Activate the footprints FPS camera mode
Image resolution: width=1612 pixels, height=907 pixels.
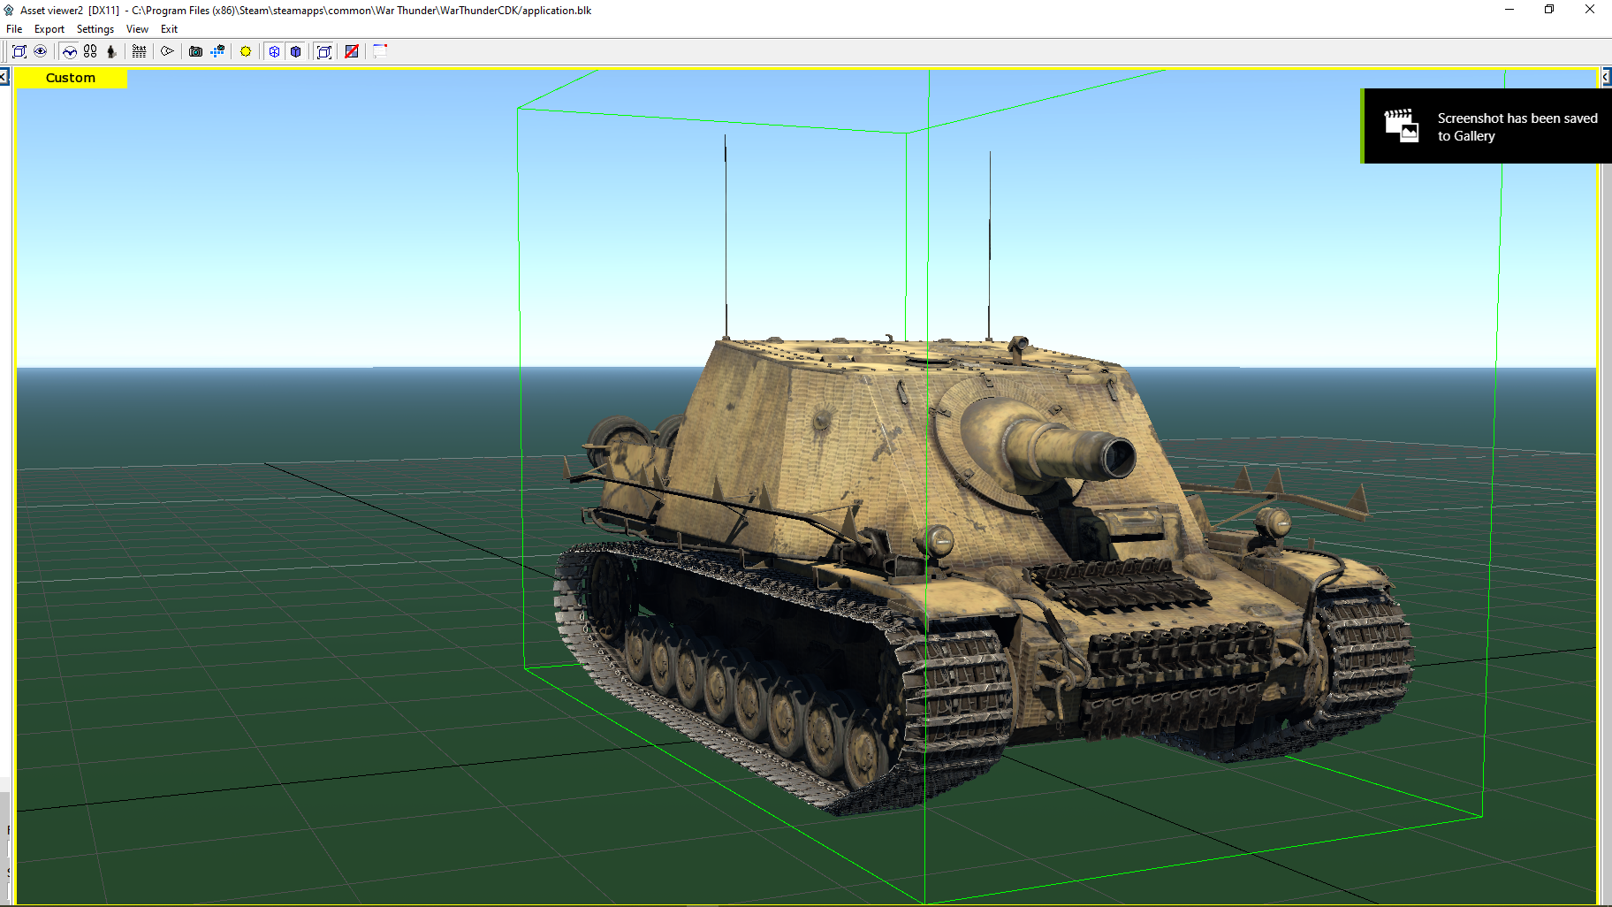coord(90,51)
